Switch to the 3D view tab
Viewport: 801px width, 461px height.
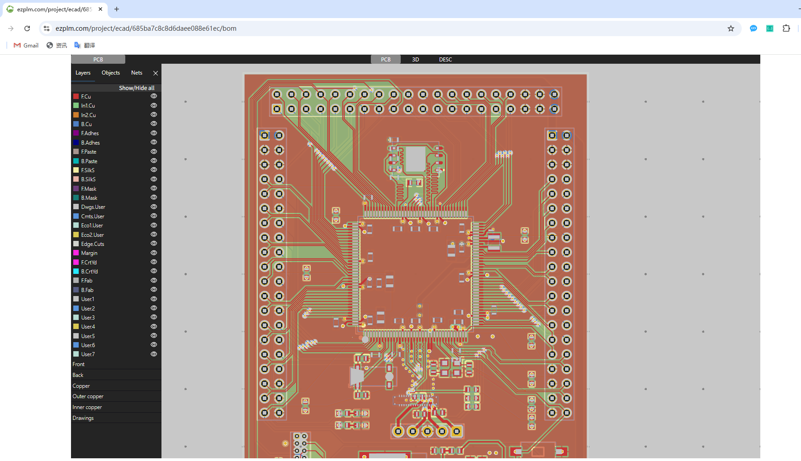point(415,59)
